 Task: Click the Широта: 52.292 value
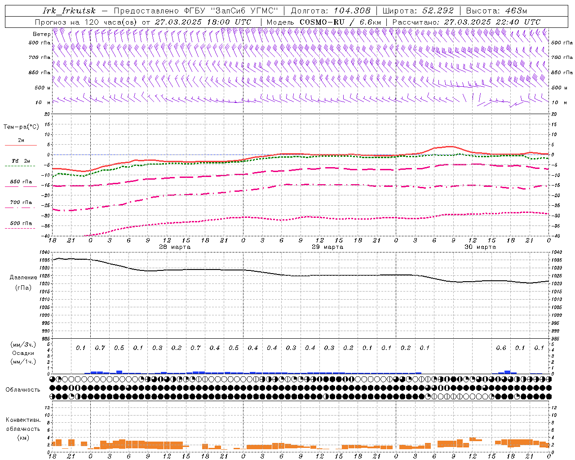418,11
